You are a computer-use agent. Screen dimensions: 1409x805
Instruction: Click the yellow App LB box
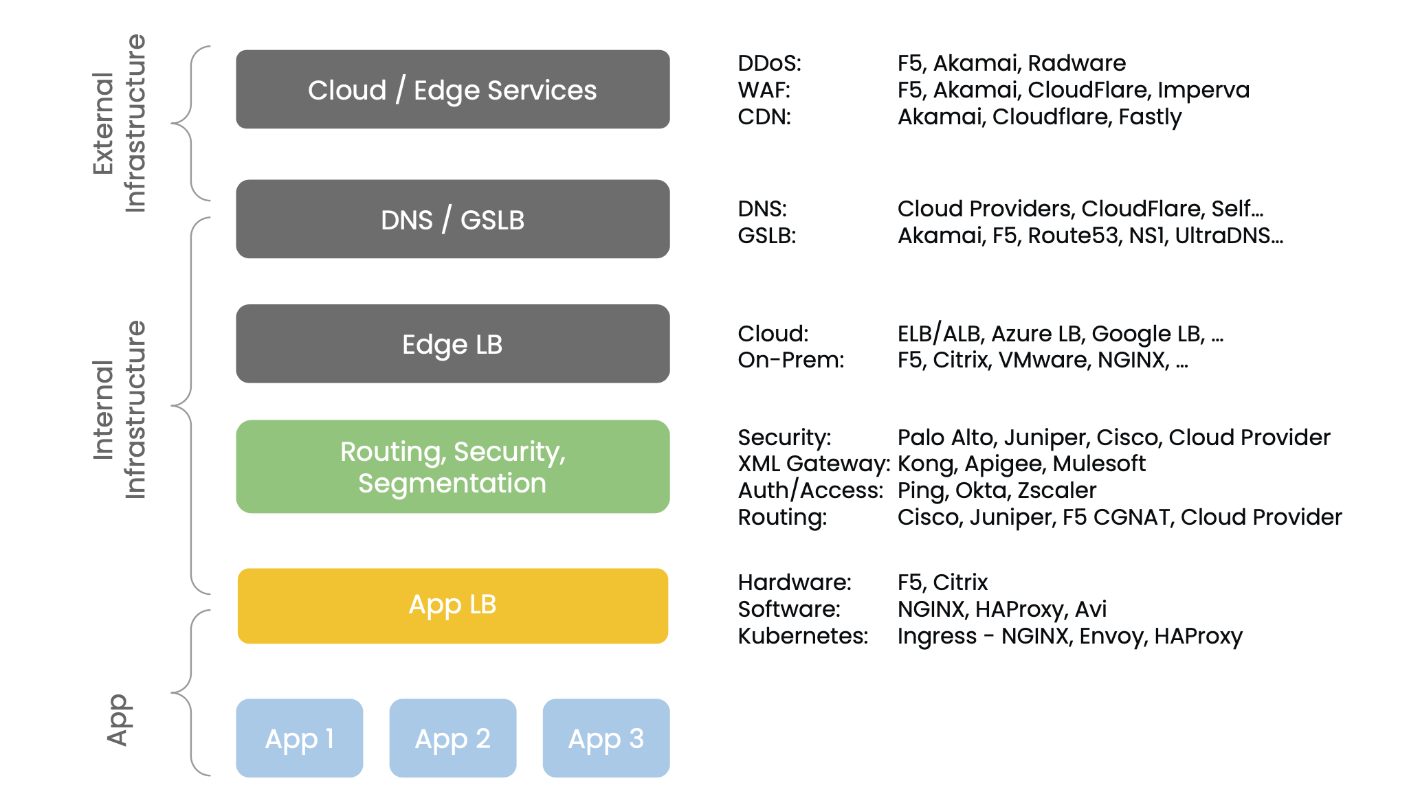pos(452,605)
